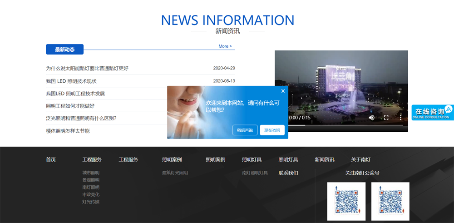Click the building fountain video thumbnail

coord(341,82)
